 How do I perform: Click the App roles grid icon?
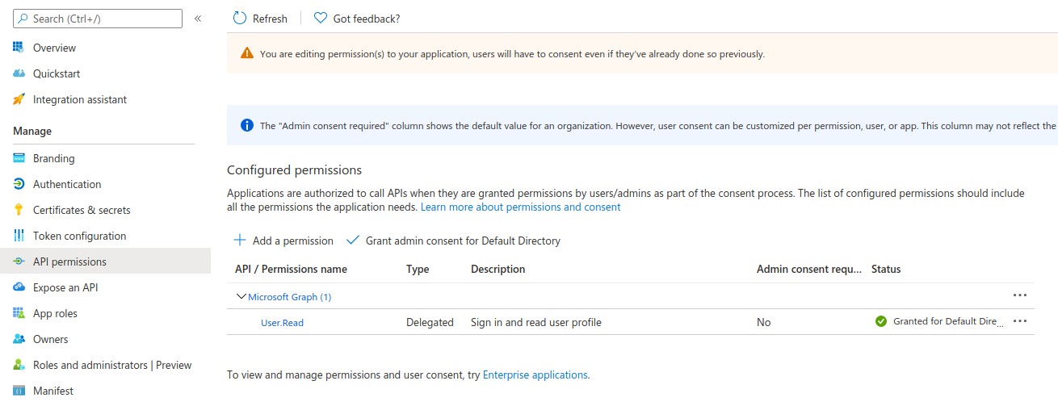click(x=19, y=313)
